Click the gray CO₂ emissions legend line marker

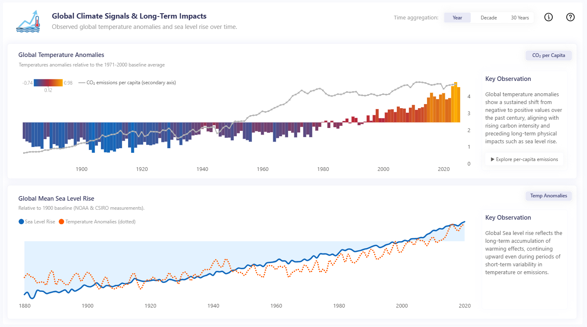coord(81,83)
